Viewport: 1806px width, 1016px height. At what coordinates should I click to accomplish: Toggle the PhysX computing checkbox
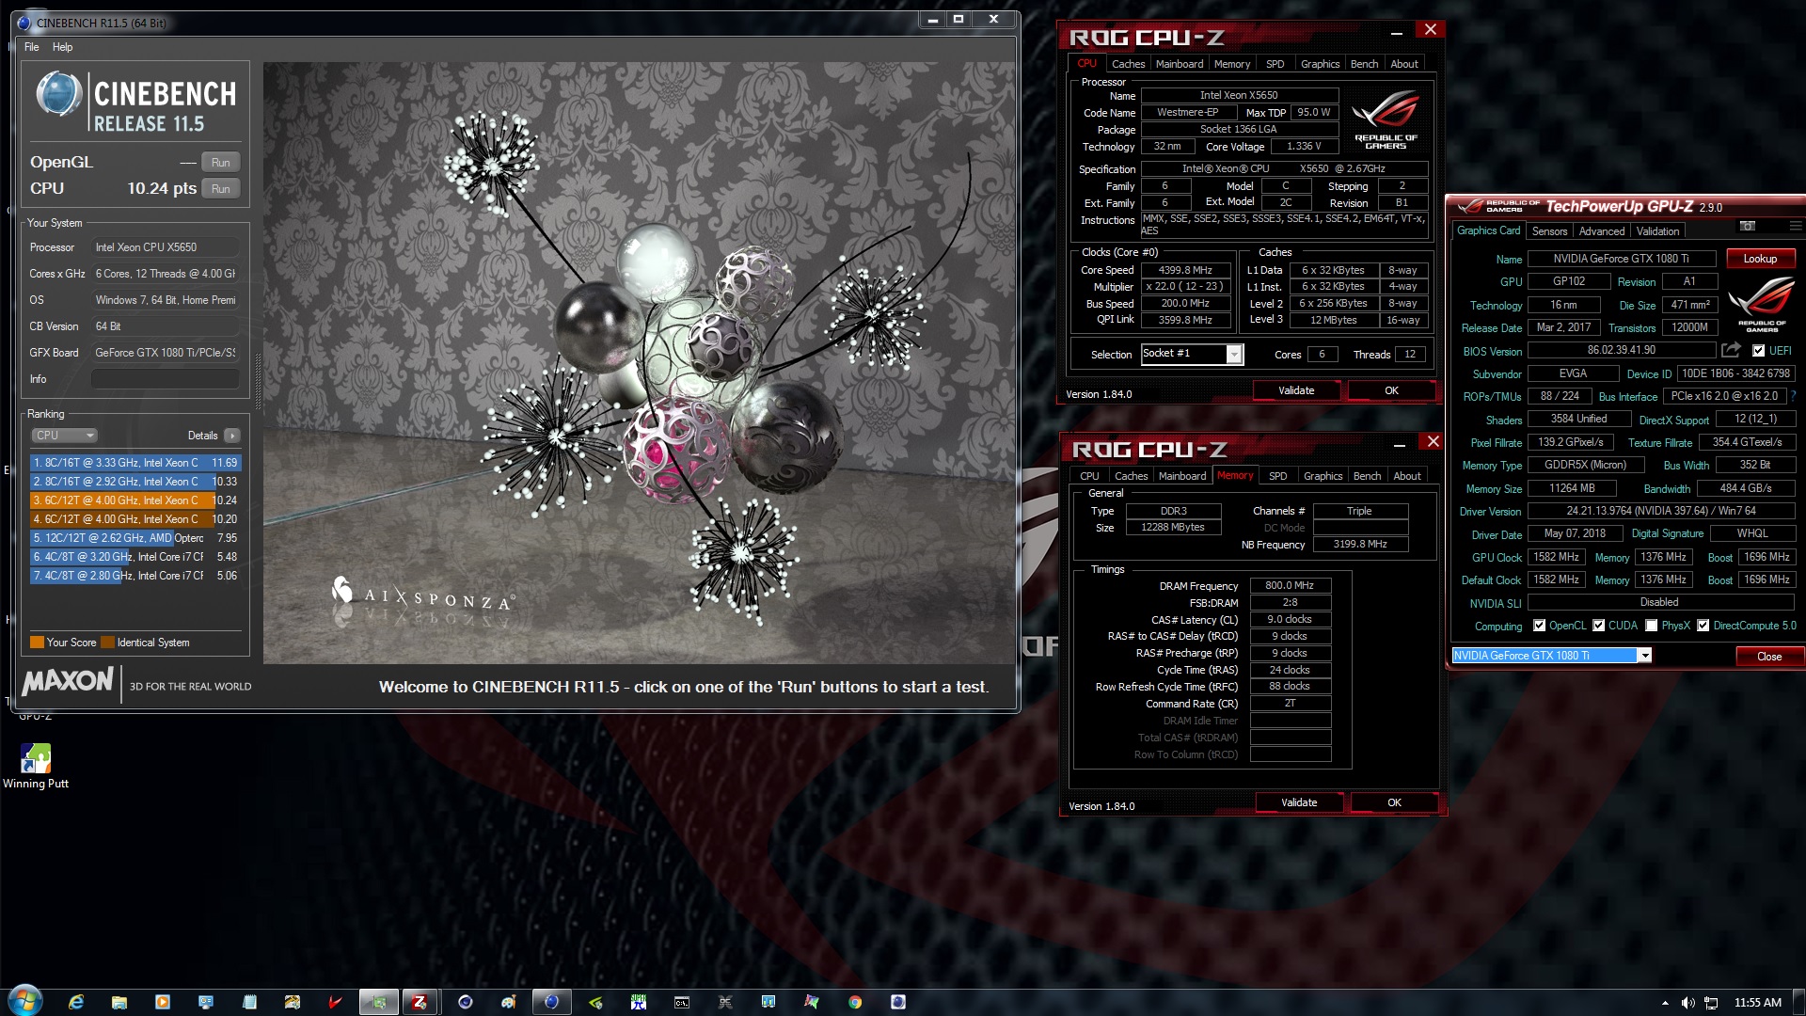coord(1651,626)
